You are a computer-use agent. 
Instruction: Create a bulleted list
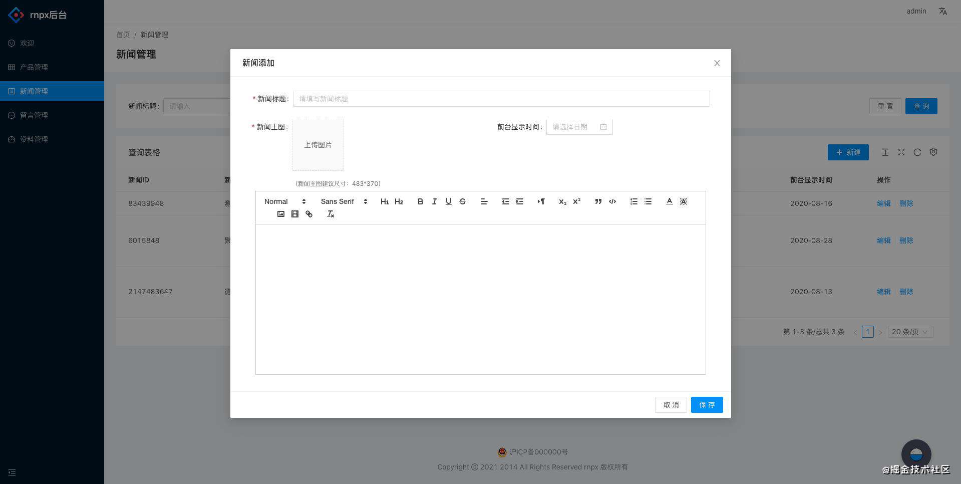(648, 201)
